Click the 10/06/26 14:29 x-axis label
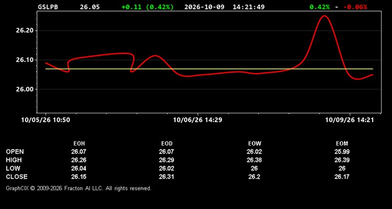392x209 pixels. coord(198,120)
